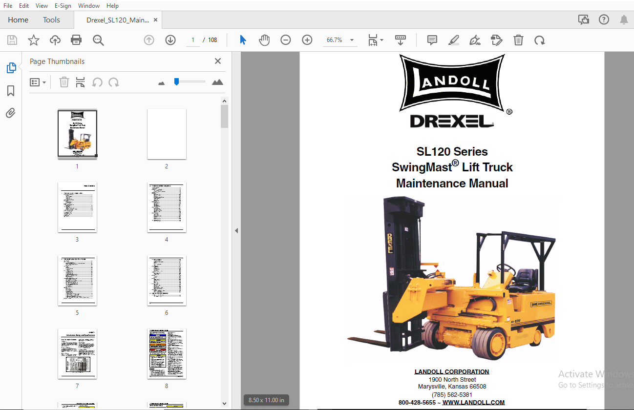
Task: Close the Page Thumbnails panel
Action: [x=218, y=61]
